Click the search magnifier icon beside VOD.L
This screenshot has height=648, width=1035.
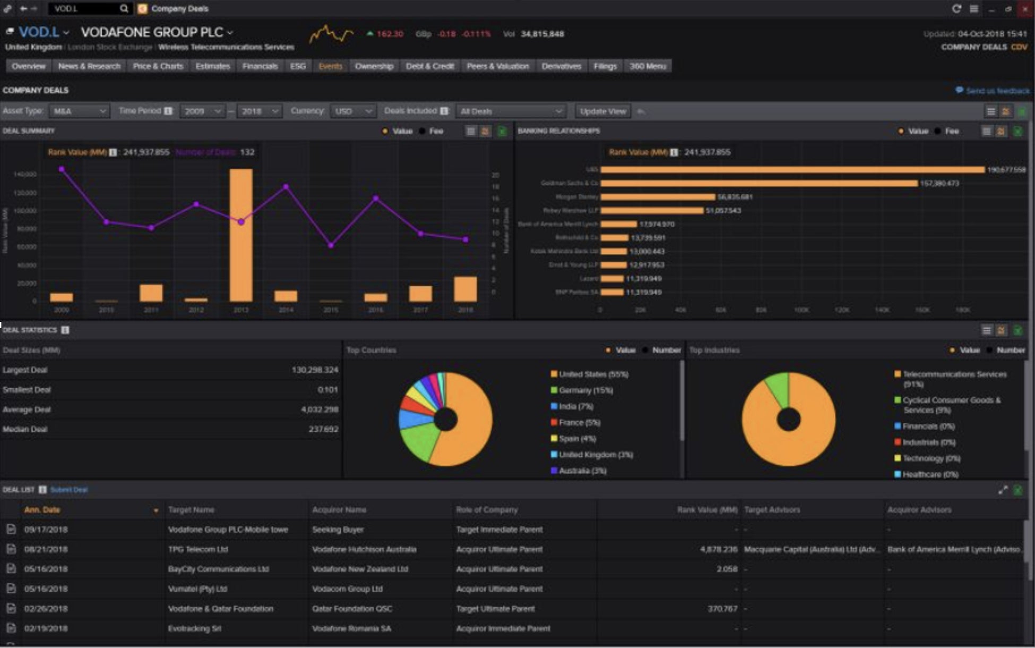click(x=124, y=8)
